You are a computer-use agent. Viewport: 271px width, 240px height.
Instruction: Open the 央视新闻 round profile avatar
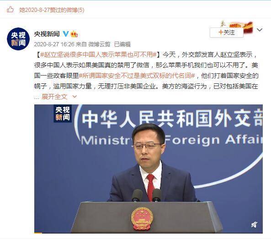coord(18,39)
